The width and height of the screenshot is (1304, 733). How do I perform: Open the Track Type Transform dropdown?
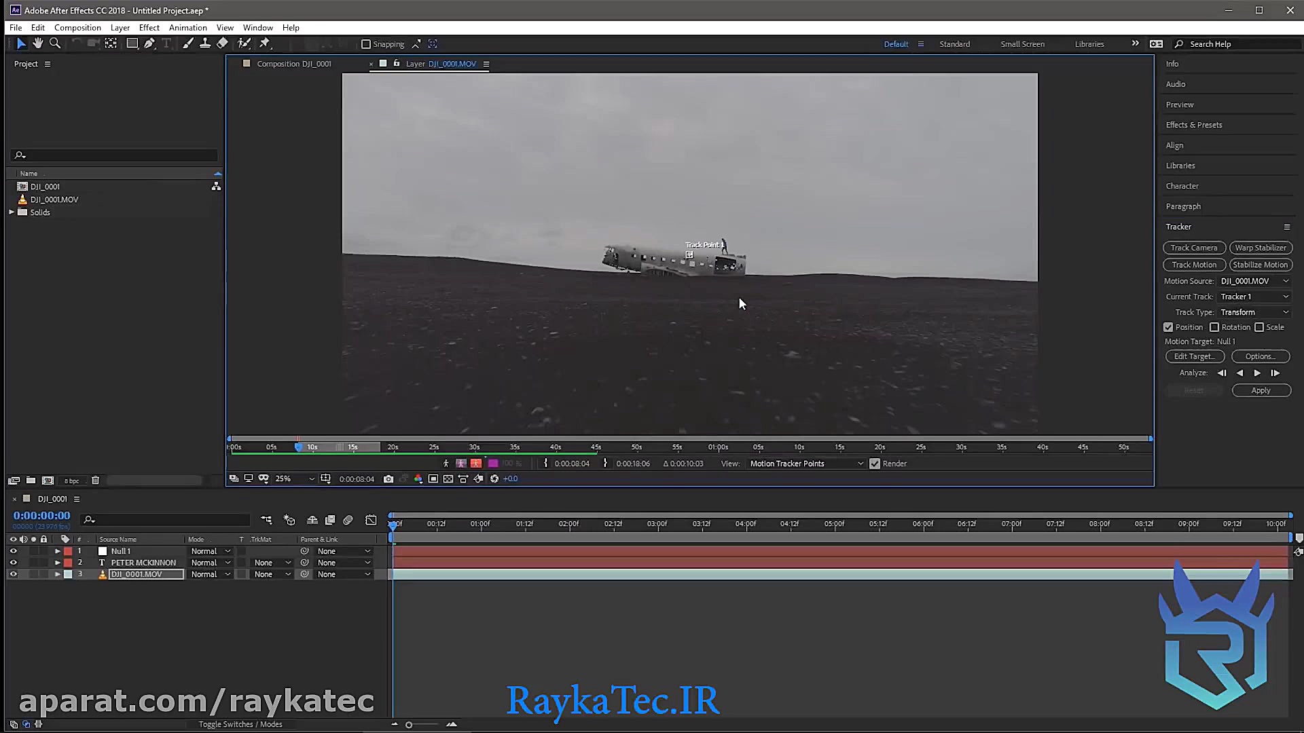coord(1253,312)
